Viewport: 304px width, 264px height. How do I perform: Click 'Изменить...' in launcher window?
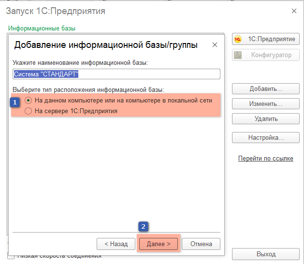tap(266, 103)
